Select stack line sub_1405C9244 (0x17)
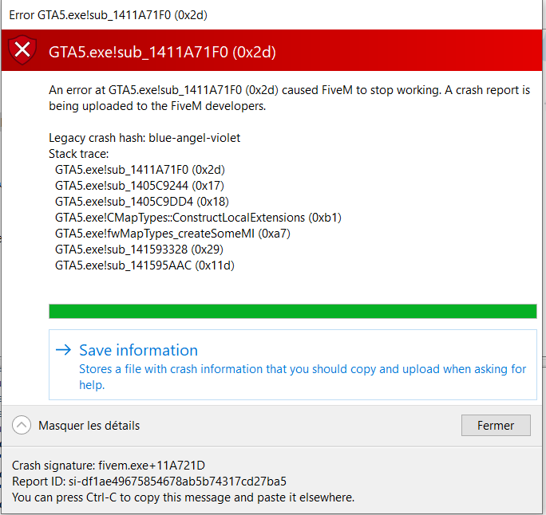This screenshot has width=546, height=515. 139,186
